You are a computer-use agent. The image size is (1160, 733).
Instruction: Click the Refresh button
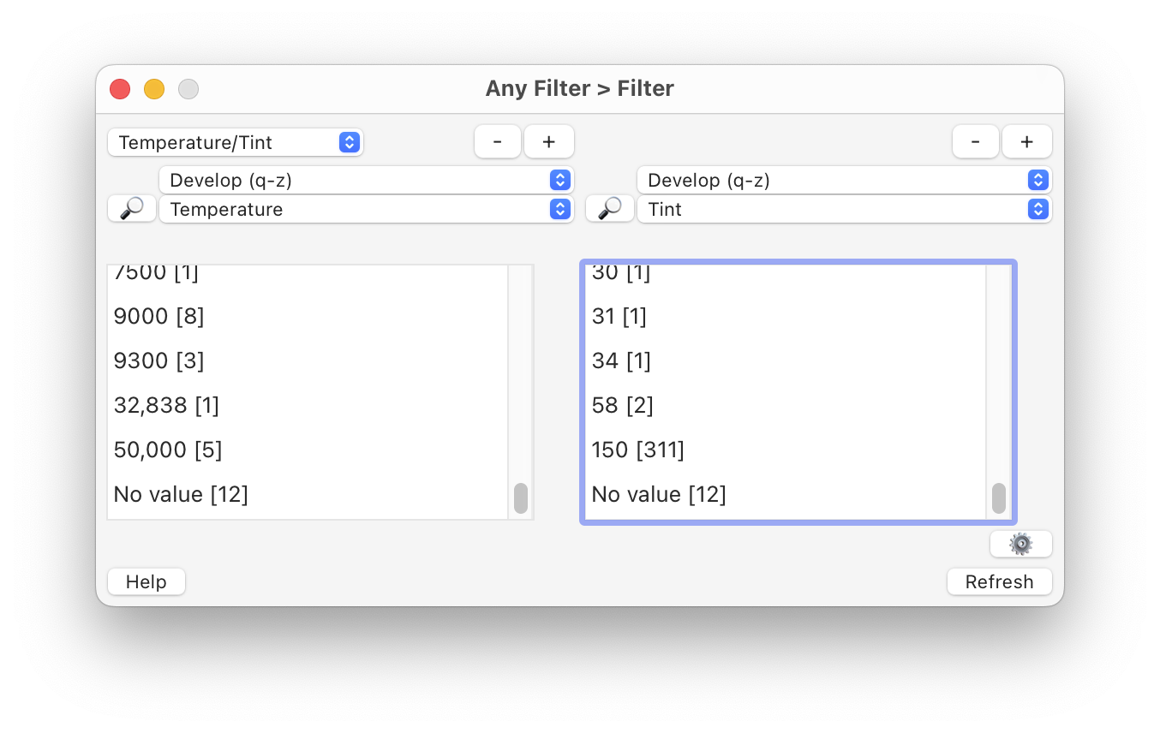click(x=999, y=581)
